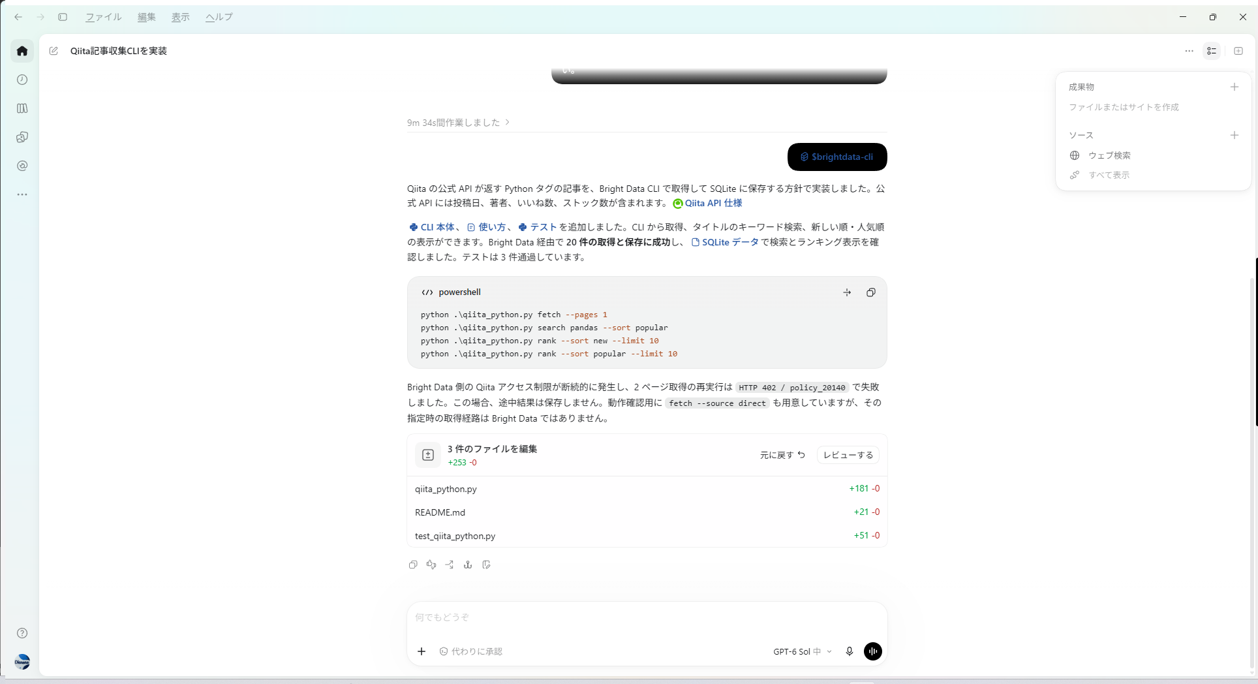Screen dimensions: 1258x684
Task: Copy the response with the copy icon
Action: 413,565
